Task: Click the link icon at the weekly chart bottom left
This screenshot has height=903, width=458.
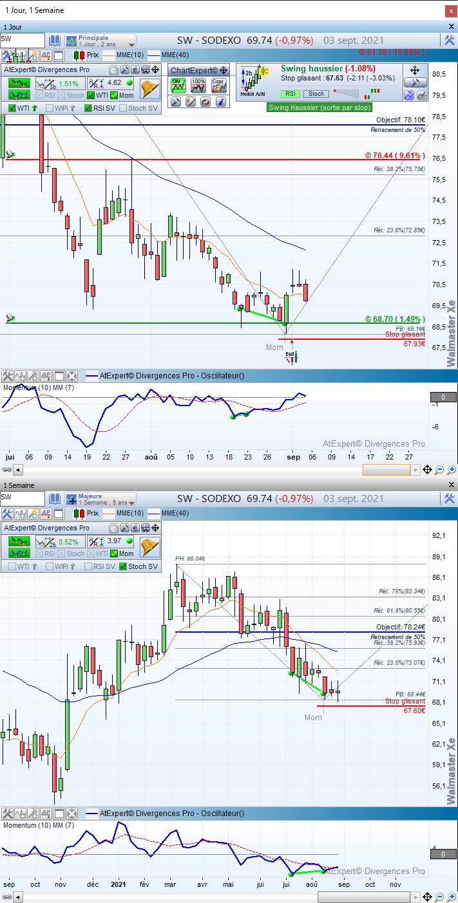Action: tap(6, 897)
